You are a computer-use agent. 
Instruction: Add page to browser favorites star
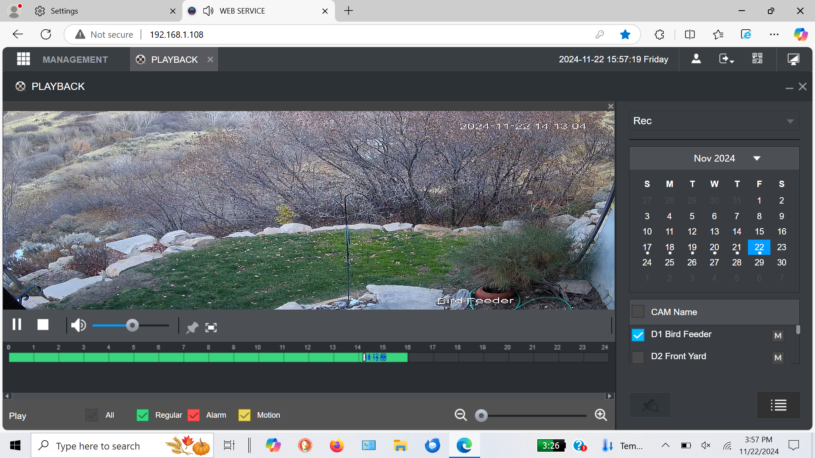point(625,34)
